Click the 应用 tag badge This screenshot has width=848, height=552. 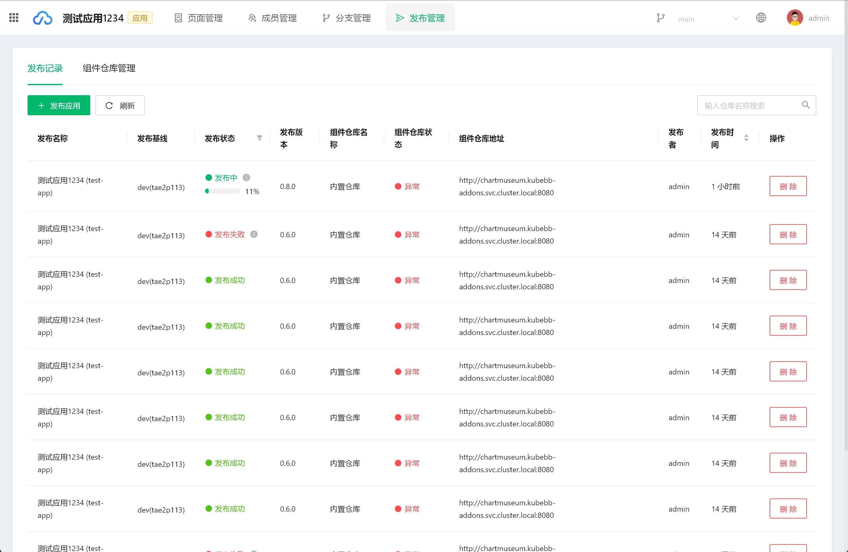pos(140,18)
